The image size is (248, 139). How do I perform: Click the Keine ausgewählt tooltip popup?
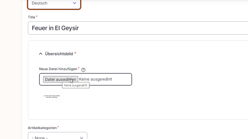[x=76, y=85]
